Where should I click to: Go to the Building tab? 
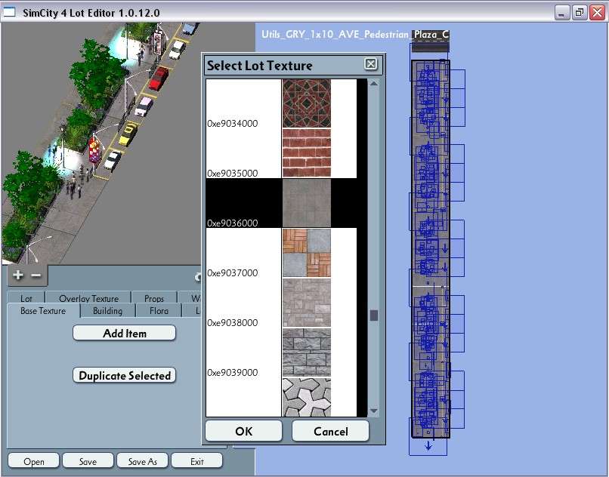pos(107,311)
